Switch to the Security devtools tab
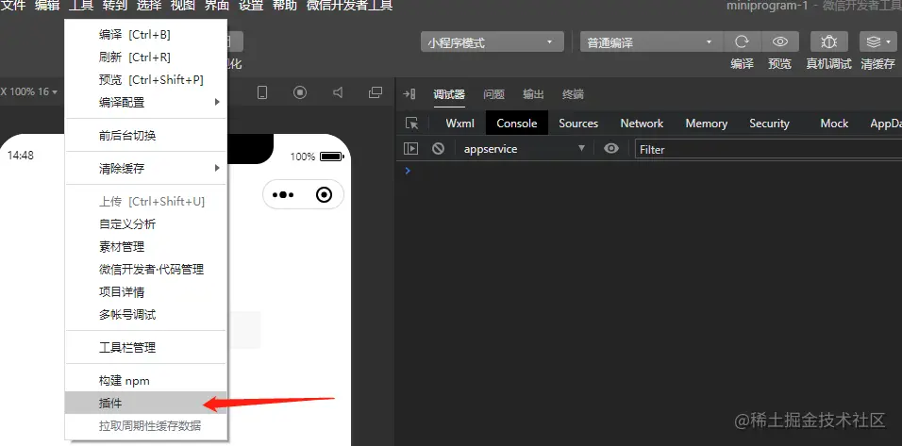 [x=769, y=124]
